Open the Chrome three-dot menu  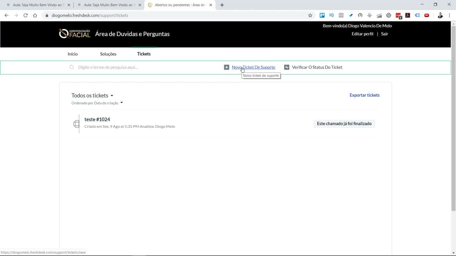450,15
